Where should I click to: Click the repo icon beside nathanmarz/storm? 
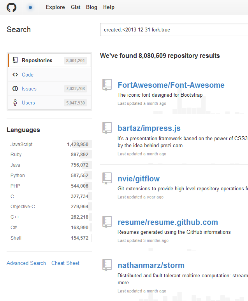click(107, 265)
